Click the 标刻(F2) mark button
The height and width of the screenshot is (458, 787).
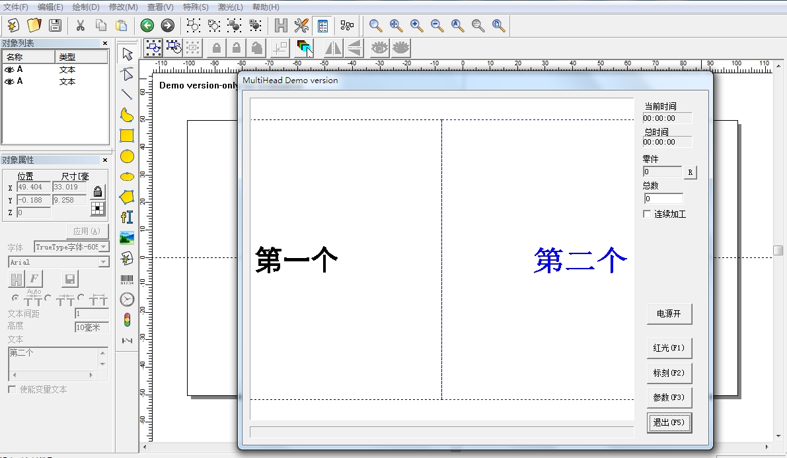tap(669, 373)
